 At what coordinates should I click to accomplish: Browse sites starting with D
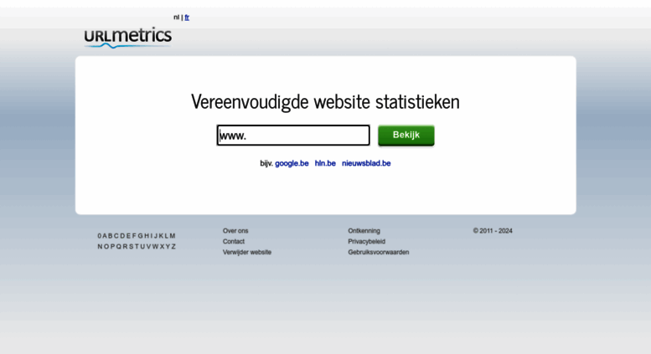pos(122,236)
